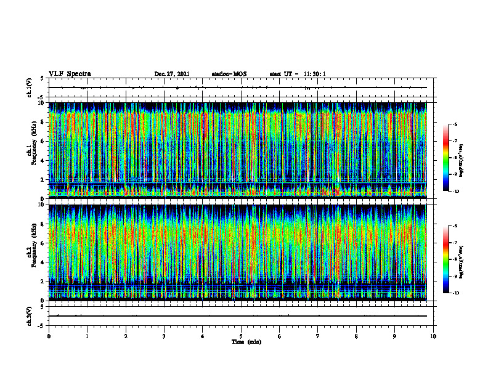Click the ch.2 frequency tick label "6"

(43, 243)
